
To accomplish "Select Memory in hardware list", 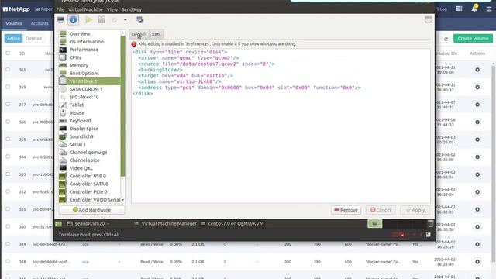I will tap(89, 65).
